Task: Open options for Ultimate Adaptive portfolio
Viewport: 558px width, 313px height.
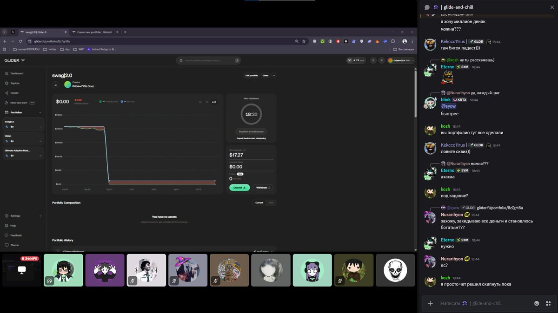Action: click(x=40, y=155)
